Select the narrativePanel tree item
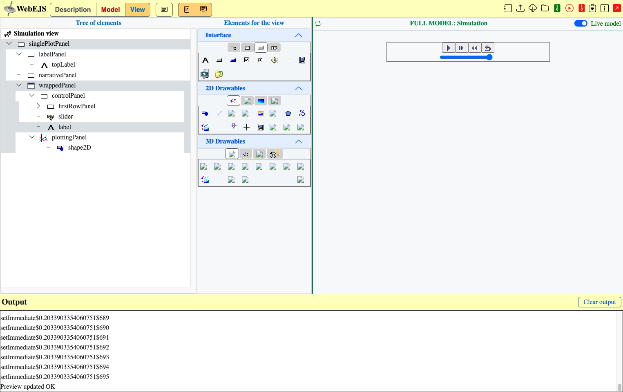 click(58, 75)
